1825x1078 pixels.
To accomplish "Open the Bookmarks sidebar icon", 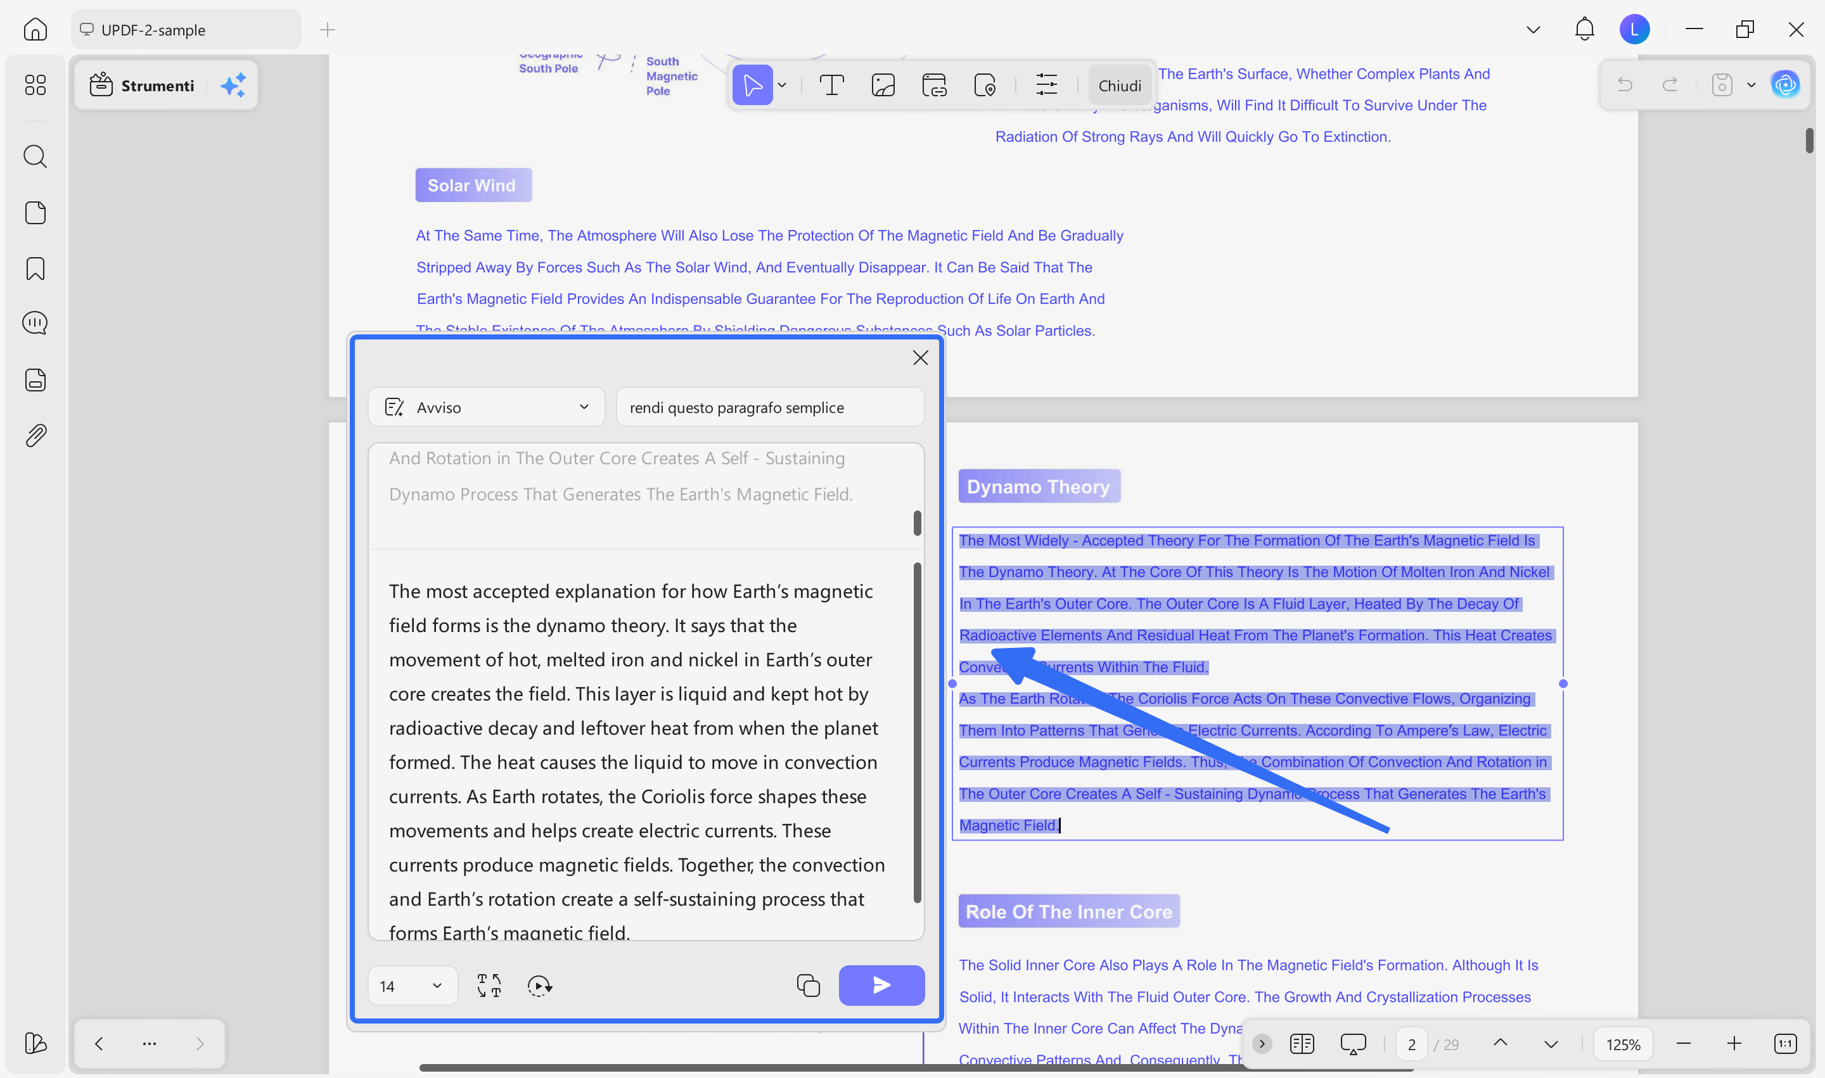I will click(35, 269).
